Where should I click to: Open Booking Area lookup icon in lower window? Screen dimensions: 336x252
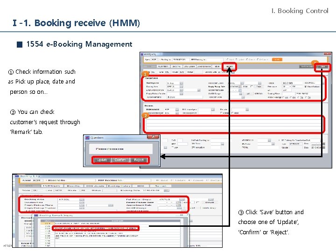(82, 200)
